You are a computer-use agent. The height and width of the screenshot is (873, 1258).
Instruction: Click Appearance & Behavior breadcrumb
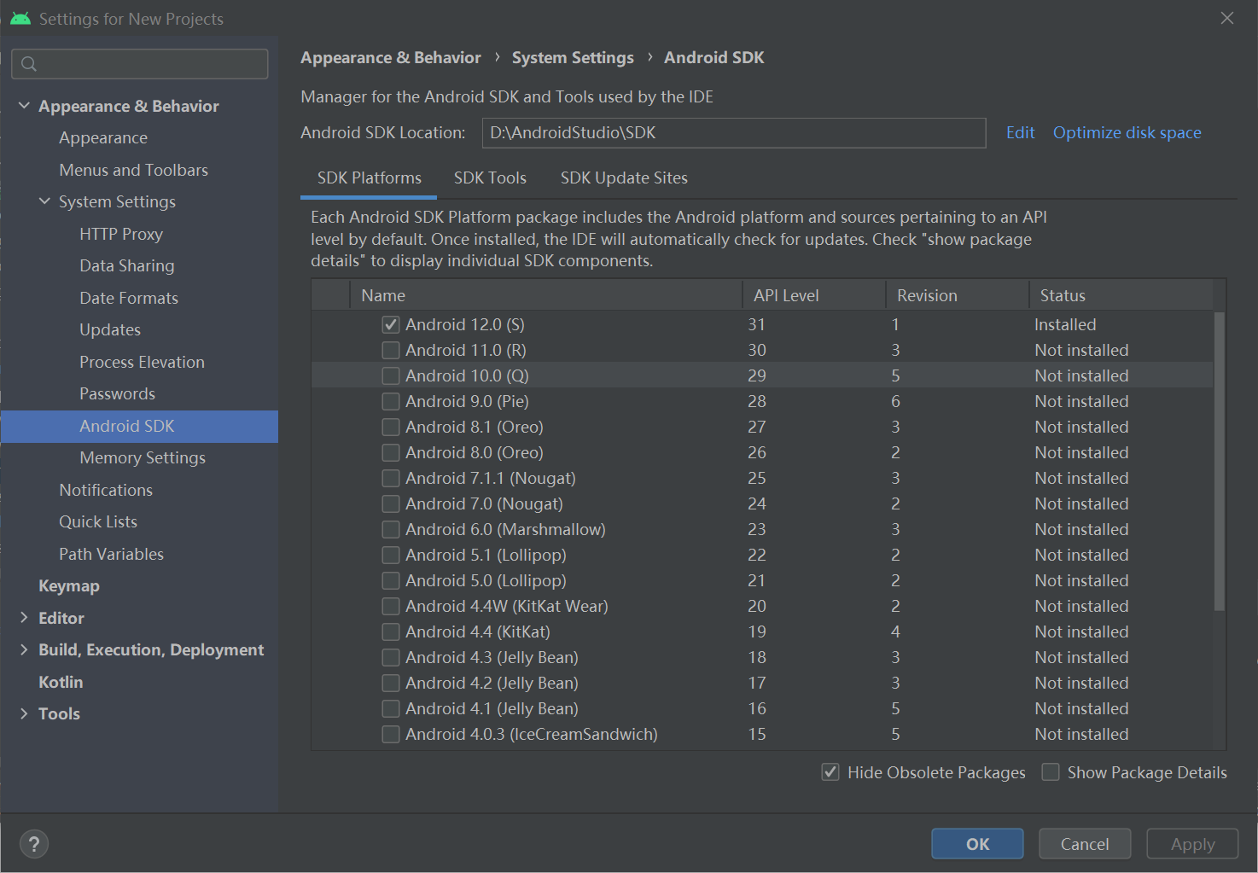pyautogui.click(x=391, y=57)
